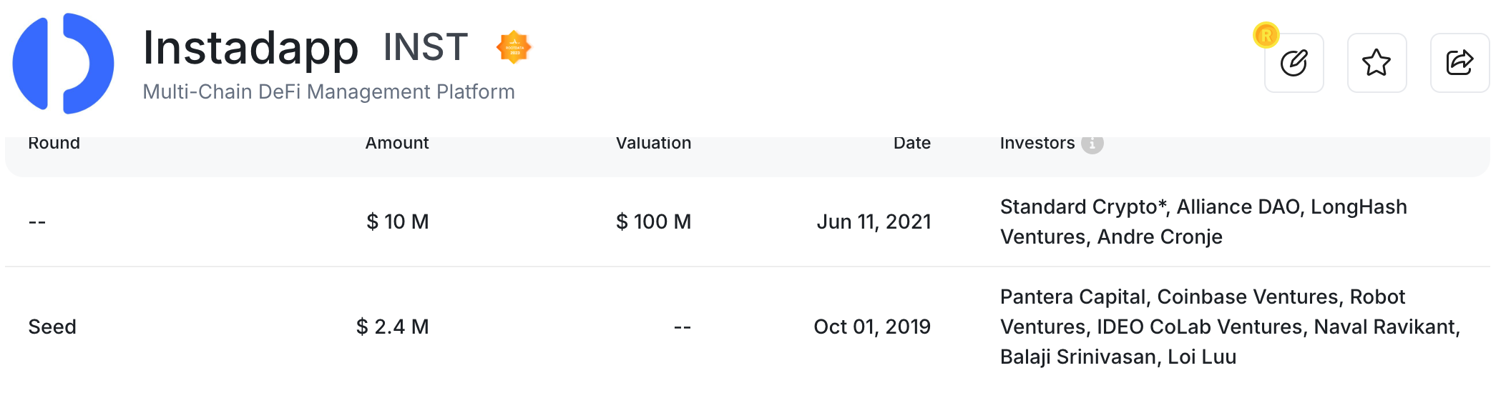Share the Instadapp project page

pos(1459,63)
